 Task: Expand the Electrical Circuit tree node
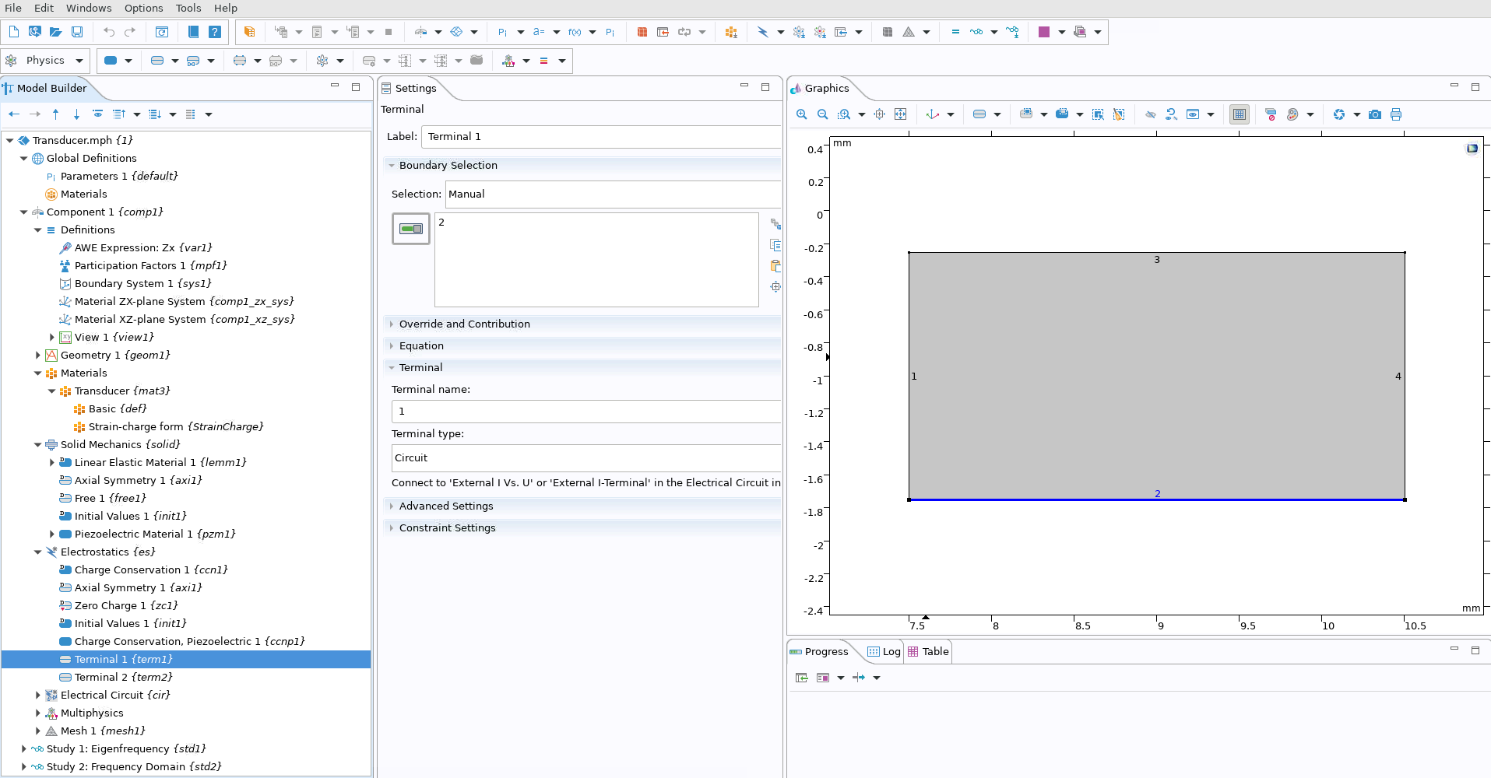[x=38, y=695]
